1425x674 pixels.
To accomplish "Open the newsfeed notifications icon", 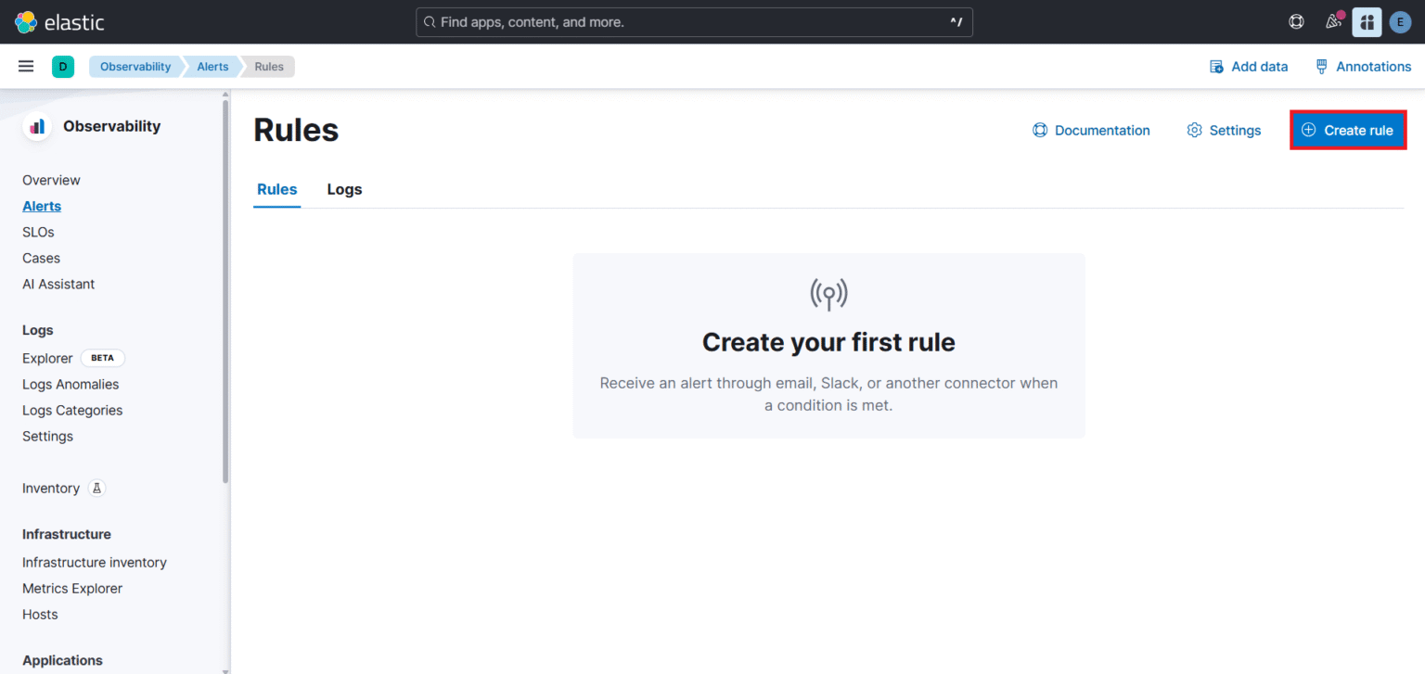I will click(1333, 21).
